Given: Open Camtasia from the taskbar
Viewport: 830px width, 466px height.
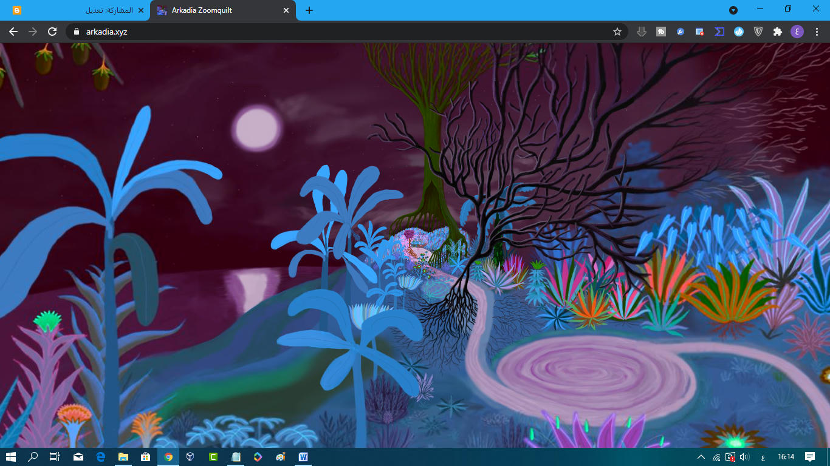Looking at the screenshot, I should (x=213, y=457).
